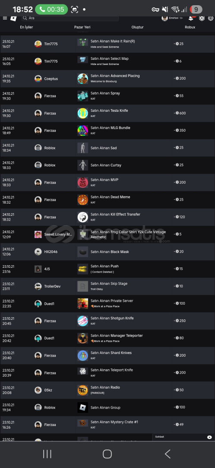Open the Oluştur tab
Screen dimensions: 215x468
[137, 27]
